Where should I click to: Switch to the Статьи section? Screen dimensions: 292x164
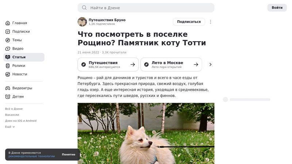(x=24, y=57)
